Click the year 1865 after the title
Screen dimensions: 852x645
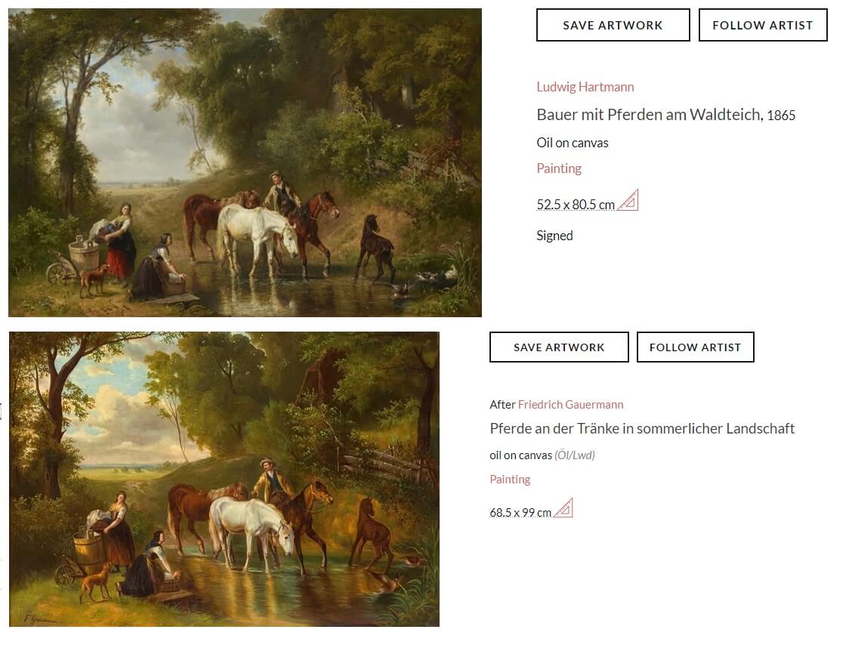click(781, 116)
